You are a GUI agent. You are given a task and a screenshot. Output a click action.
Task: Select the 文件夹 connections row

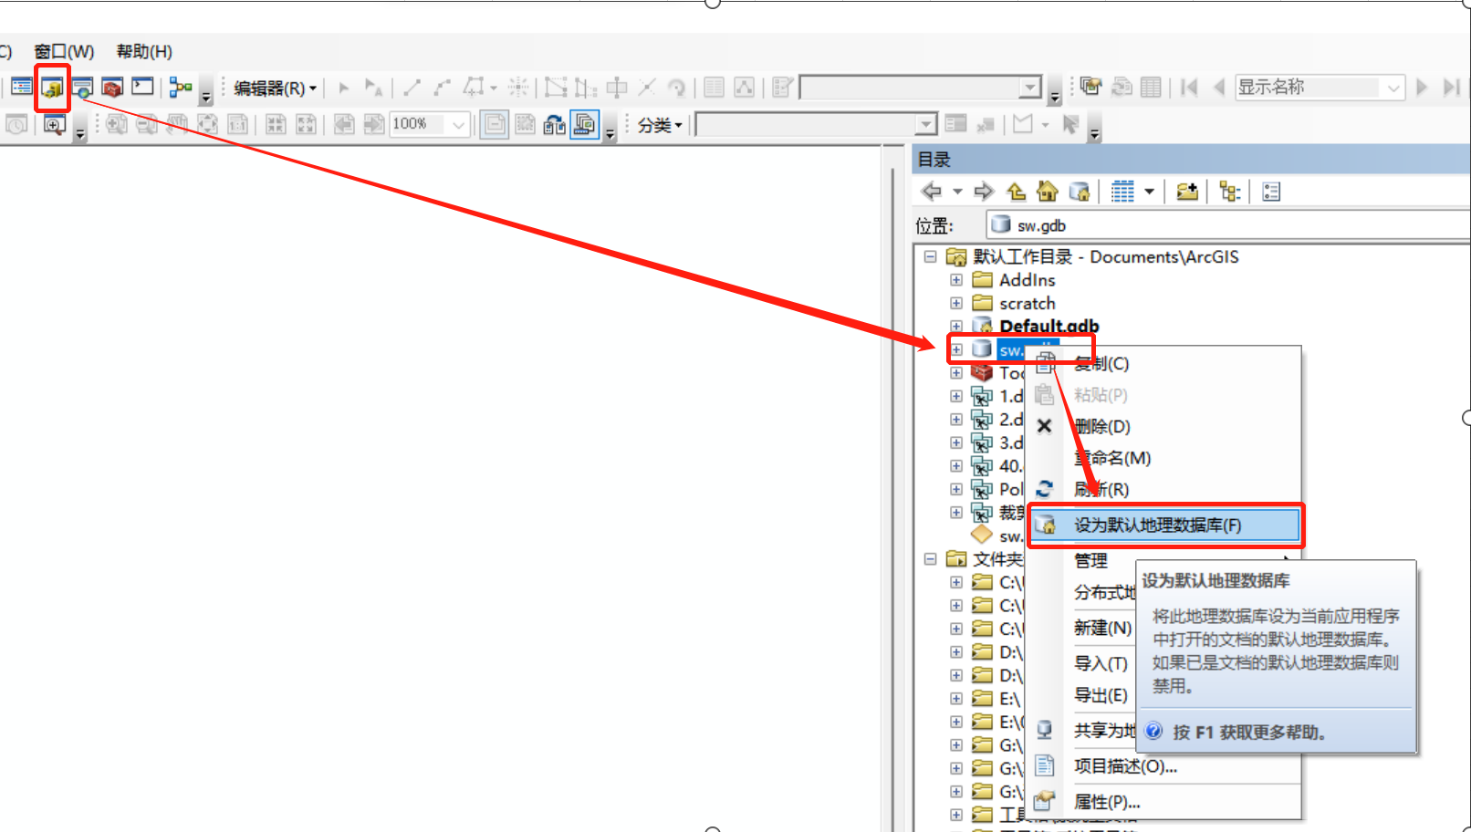click(x=984, y=559)
